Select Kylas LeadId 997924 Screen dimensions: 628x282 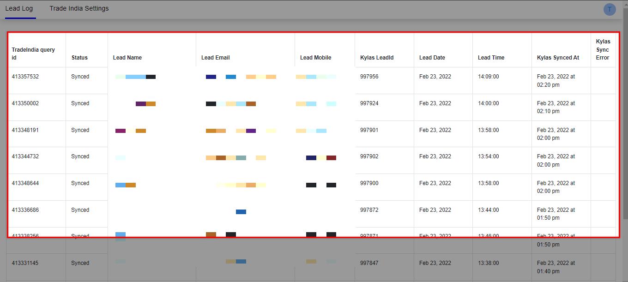[x=369, y=103]
